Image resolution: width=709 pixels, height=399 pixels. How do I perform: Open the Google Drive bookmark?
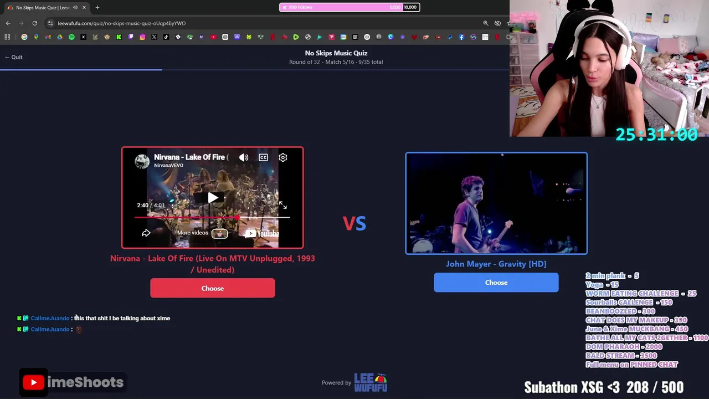tap(60, 37)
